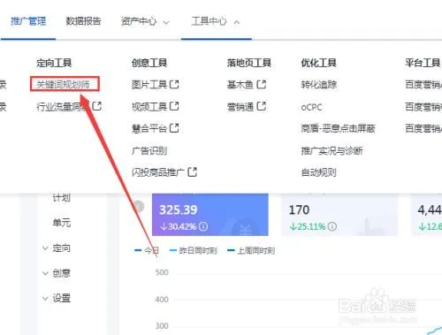The image size is (442, 335).
Task: Expand the 定向 sidebar section
Action: pos(57,248)
